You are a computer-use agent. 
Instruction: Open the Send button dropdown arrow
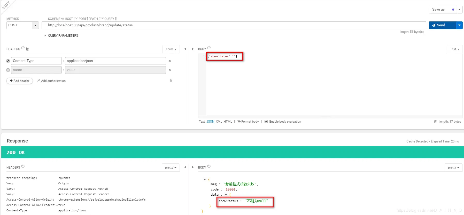459,25
